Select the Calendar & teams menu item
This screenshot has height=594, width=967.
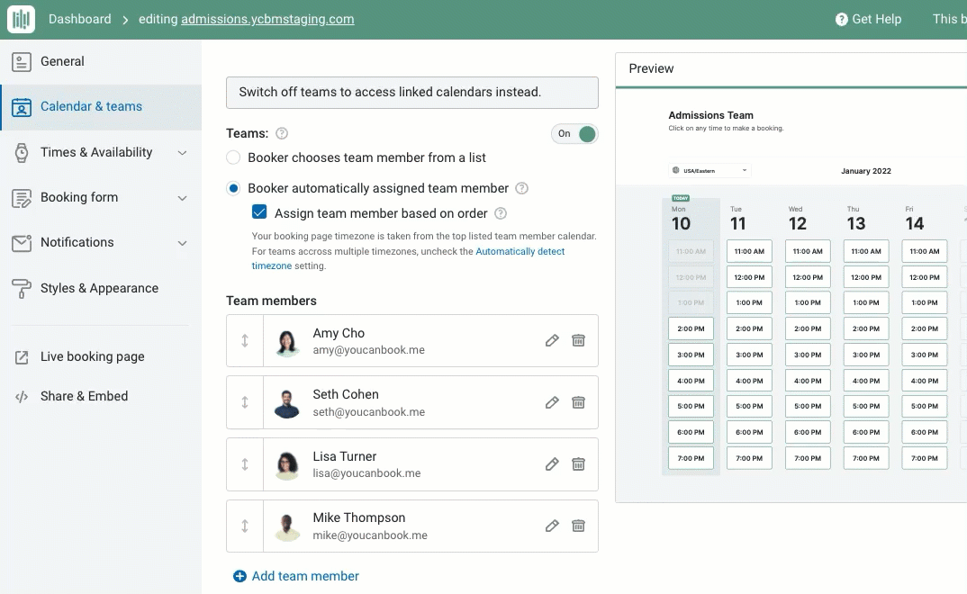[x=101, y=106]
